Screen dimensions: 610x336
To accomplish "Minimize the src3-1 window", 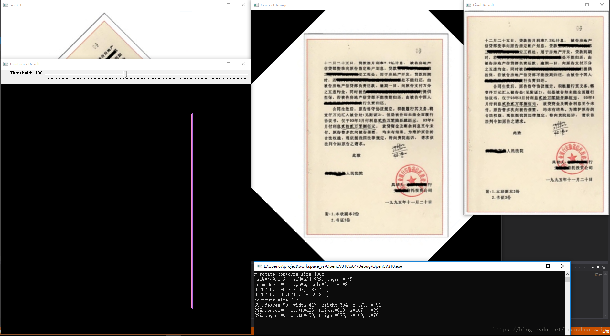I will tap(214, 5).
